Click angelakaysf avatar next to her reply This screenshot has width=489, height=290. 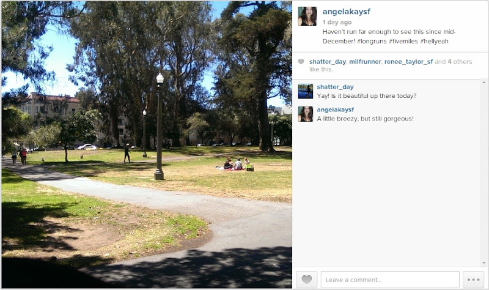[x=305, y=114]
